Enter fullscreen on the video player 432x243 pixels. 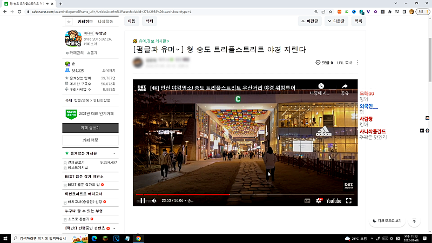click(x=349, y=200)
